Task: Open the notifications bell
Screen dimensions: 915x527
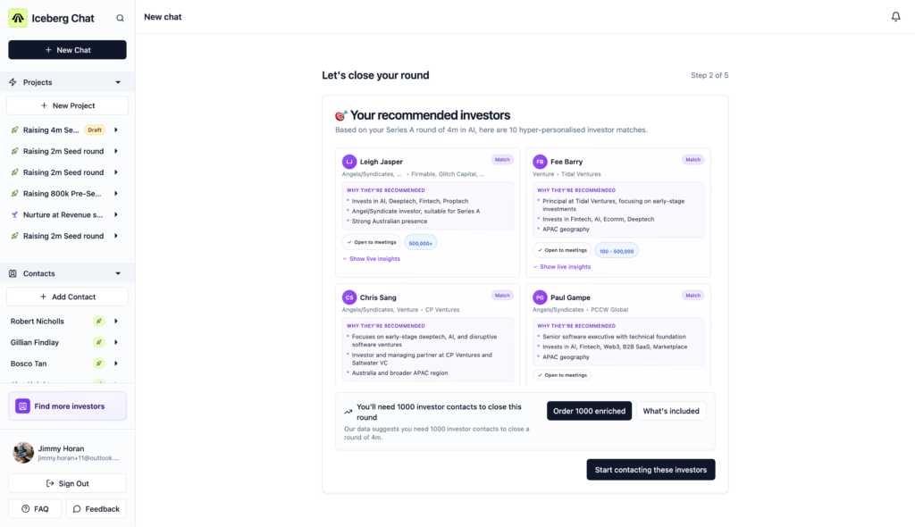Action: [x=896, y=17]
